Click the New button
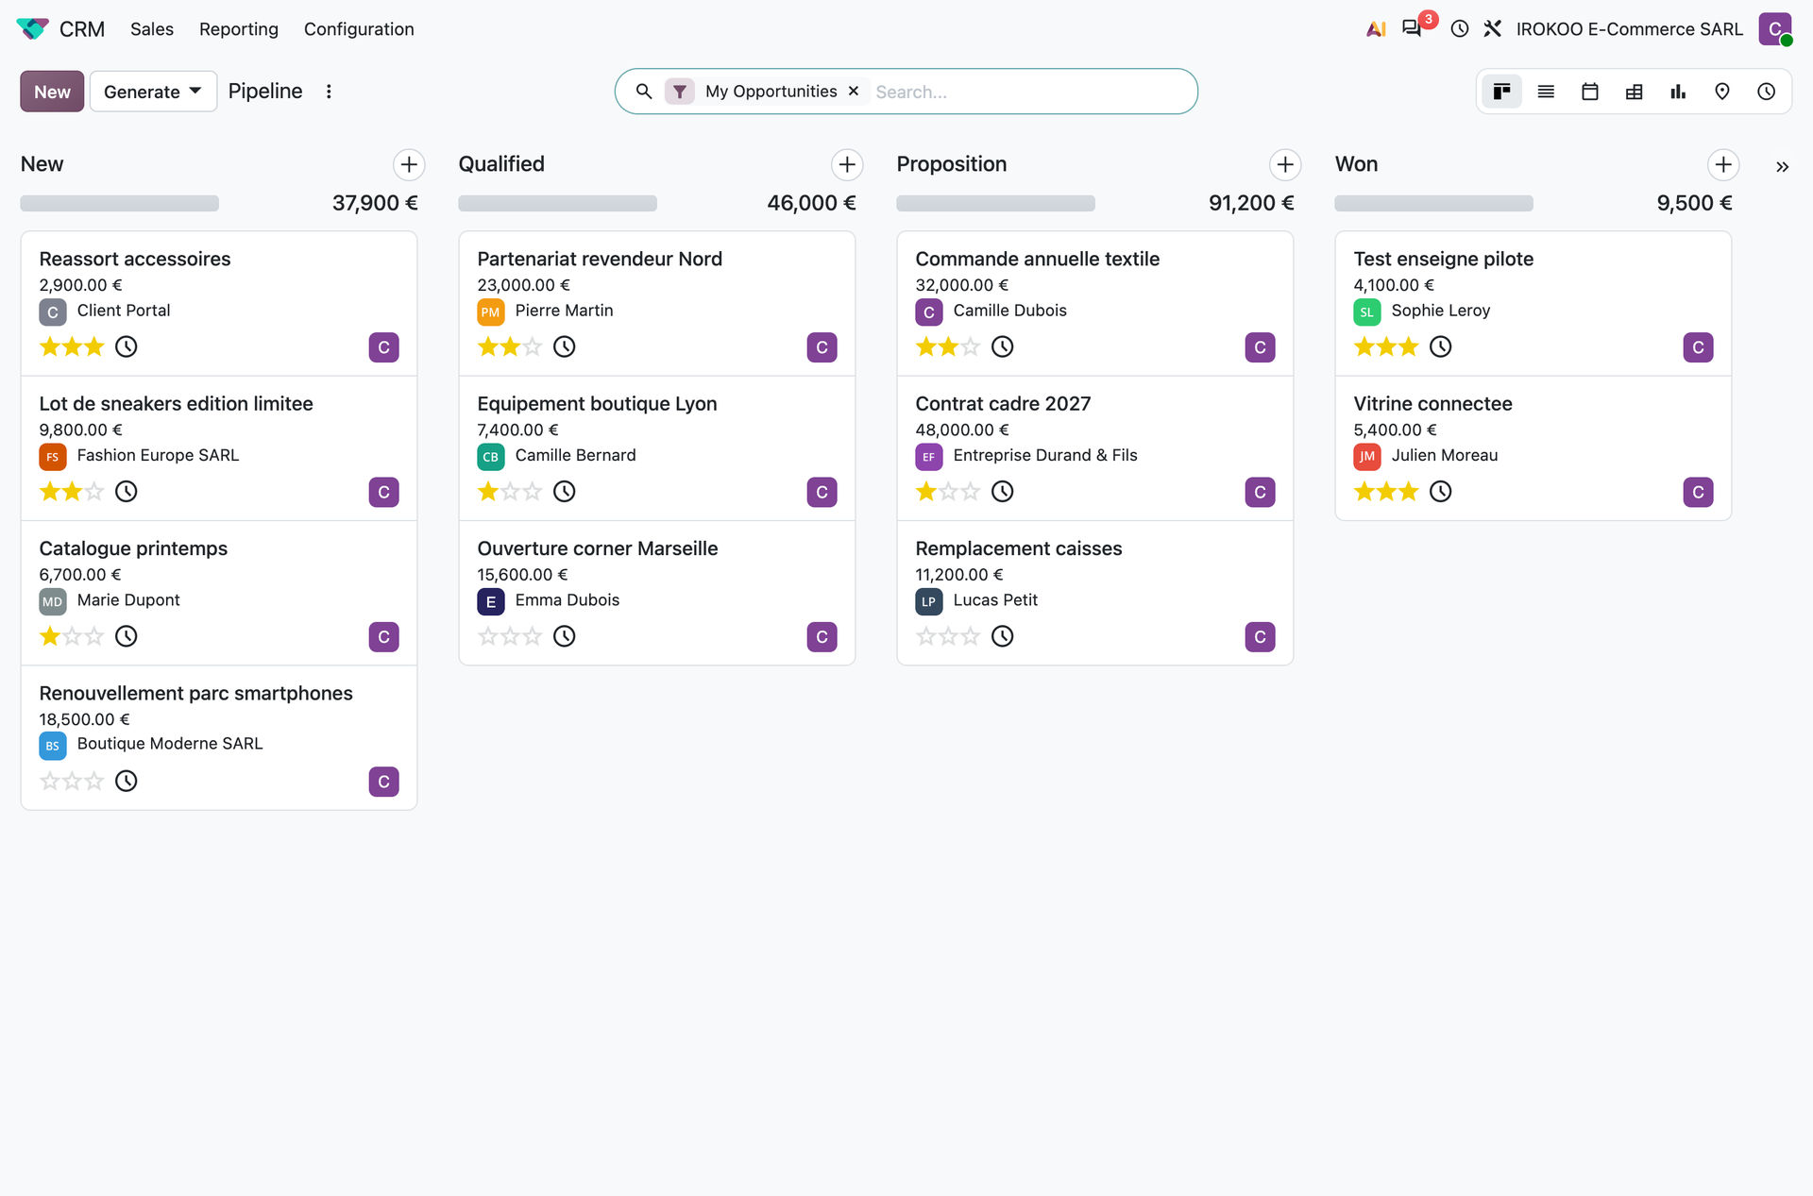The height and width of the screenshot is (1196, 1813). pyautogui.click(x=52, y=92)
